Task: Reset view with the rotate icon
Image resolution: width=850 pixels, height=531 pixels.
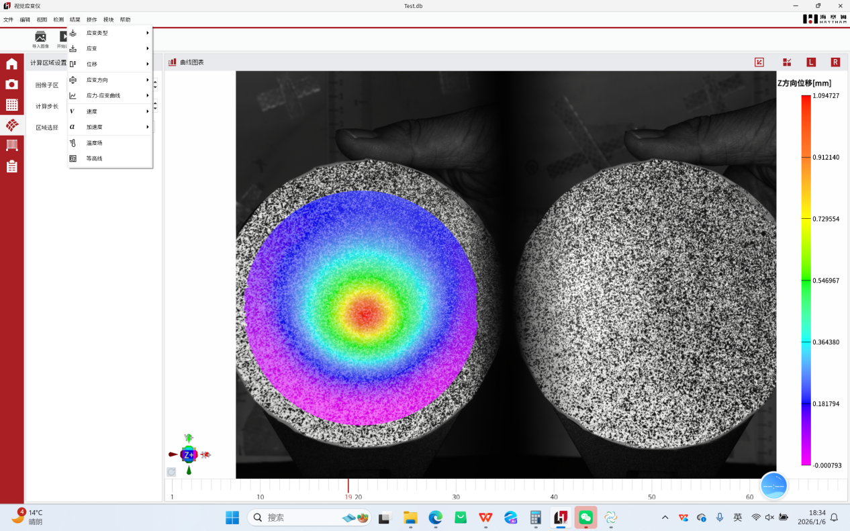Action: coord(171,472)
